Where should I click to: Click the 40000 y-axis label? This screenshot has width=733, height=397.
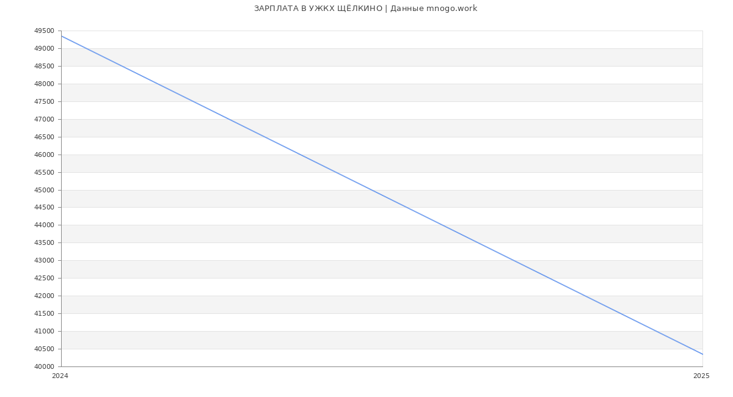[44, 367]
